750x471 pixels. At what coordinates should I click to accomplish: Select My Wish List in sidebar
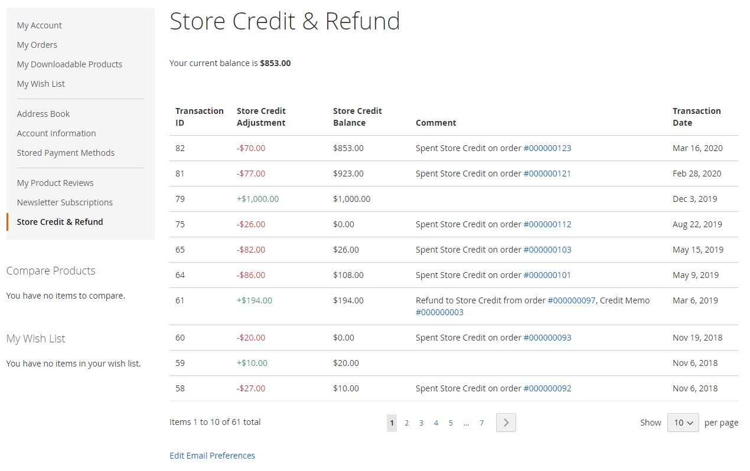pyautogui.click(x=41, y=84)
